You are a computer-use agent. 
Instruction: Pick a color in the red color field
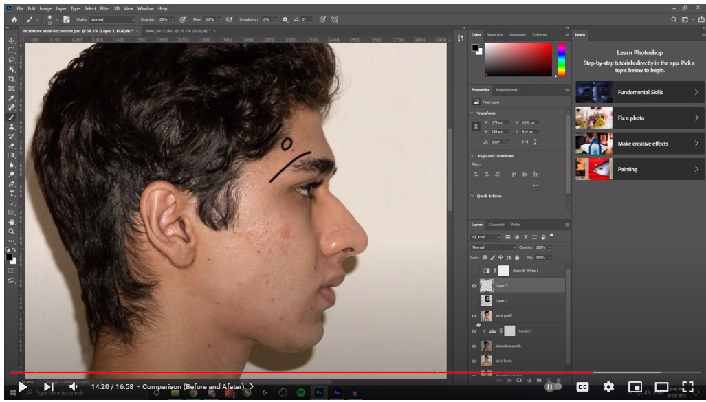pyautogui.click(x=518, y=59)
